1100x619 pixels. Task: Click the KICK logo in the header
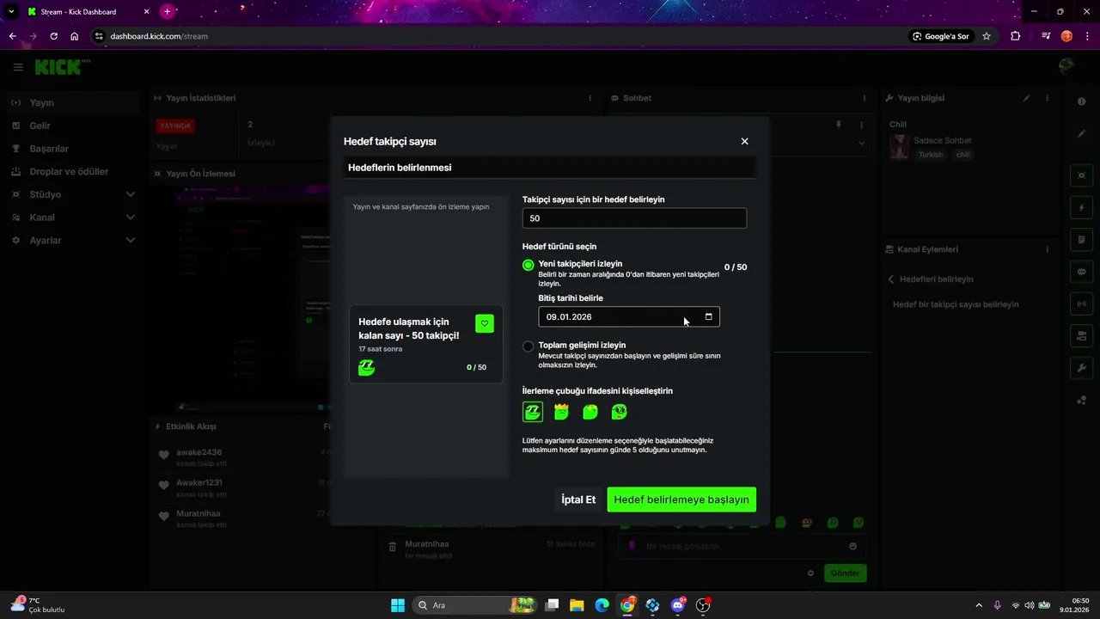tap(60, 67)
